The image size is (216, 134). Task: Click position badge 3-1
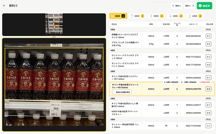click(208, 78)
